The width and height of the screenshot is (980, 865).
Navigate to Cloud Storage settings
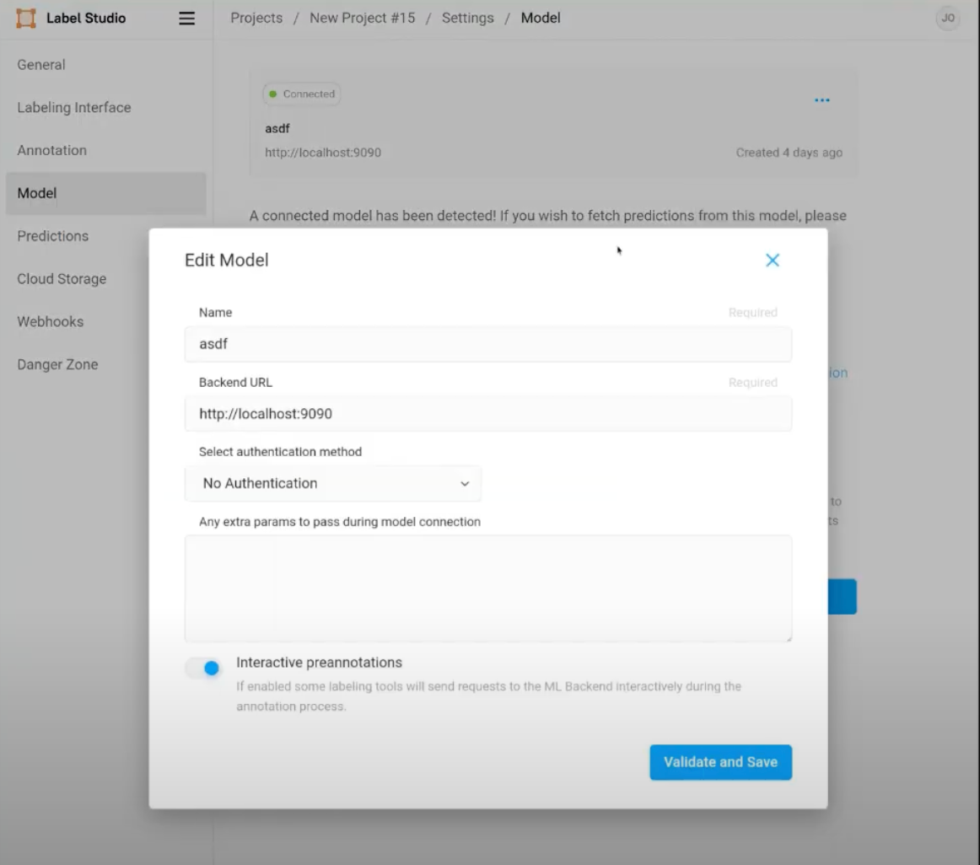pyautogui.click(x=62, y=279)
